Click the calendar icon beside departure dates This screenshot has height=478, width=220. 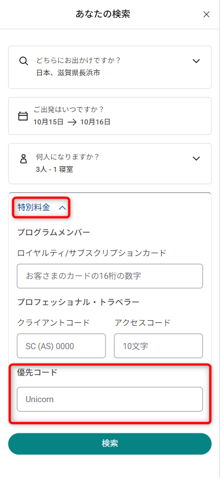click(x=23, y=116)
